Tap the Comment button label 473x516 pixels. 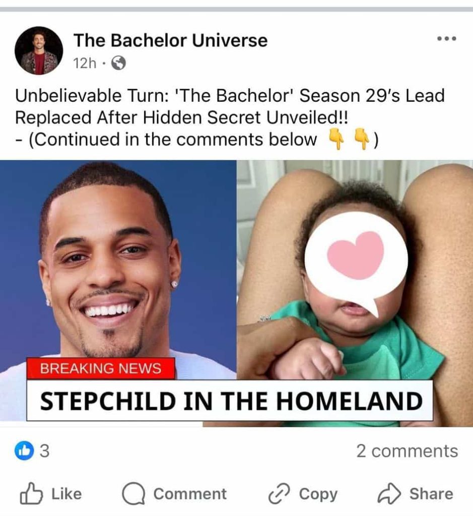pos(190,494)
